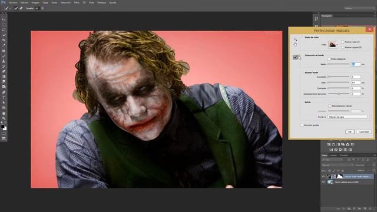This screenshot has width=377, height=212.
Task: Hide the bottom background layer eye icon
Action: [323, 182]
